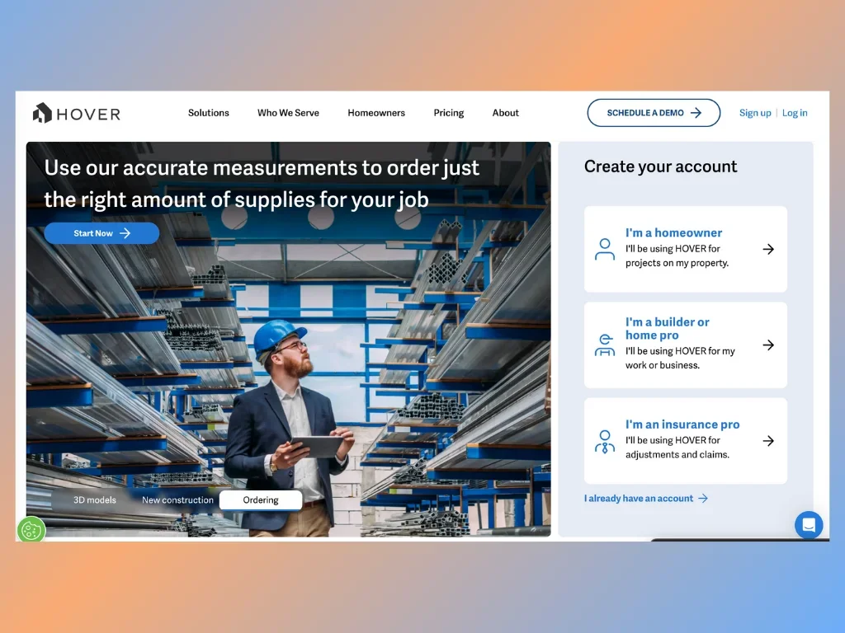Open the About menu item
The width and height of the screenshot is (845, 633).
coord(506,113)
